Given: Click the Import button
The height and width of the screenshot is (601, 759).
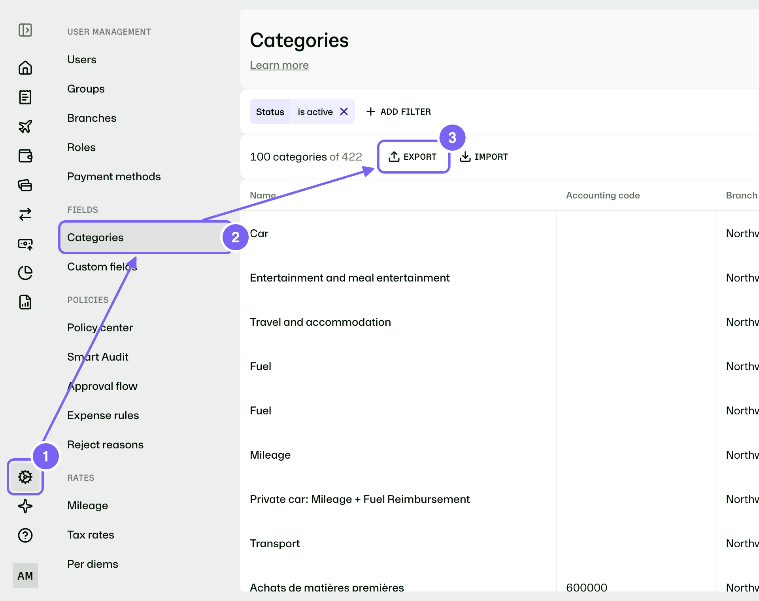Looking at the screenshot, I should [484, 157].
